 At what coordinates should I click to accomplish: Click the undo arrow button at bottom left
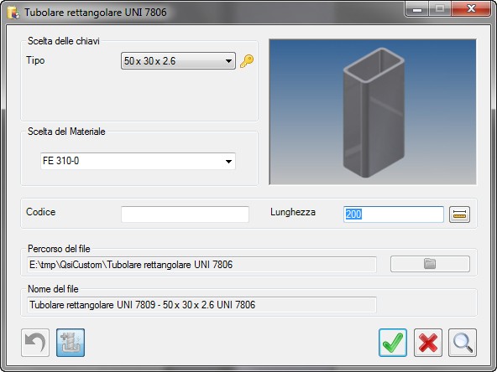[x=35, y=343]
